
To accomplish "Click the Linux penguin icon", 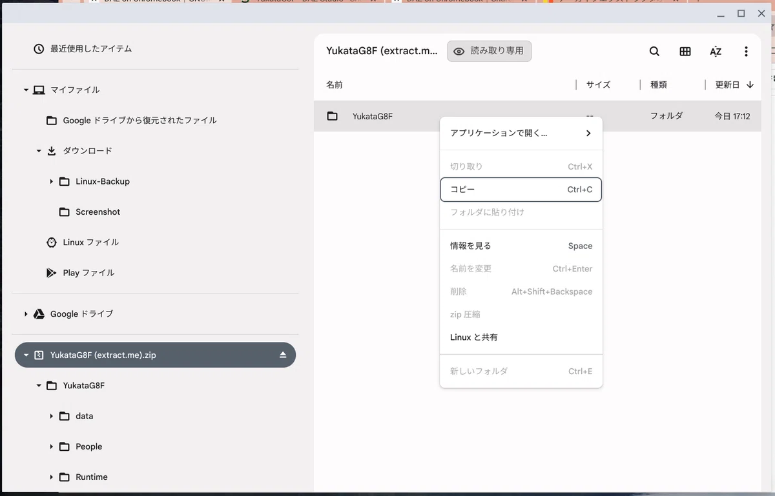I will click(52, 243).
